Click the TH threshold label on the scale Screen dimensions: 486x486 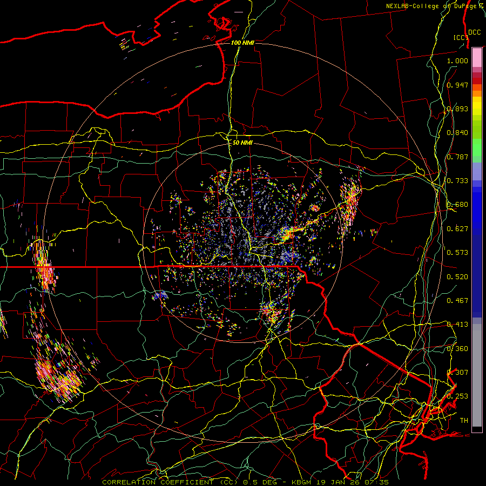tap(464, 421)
